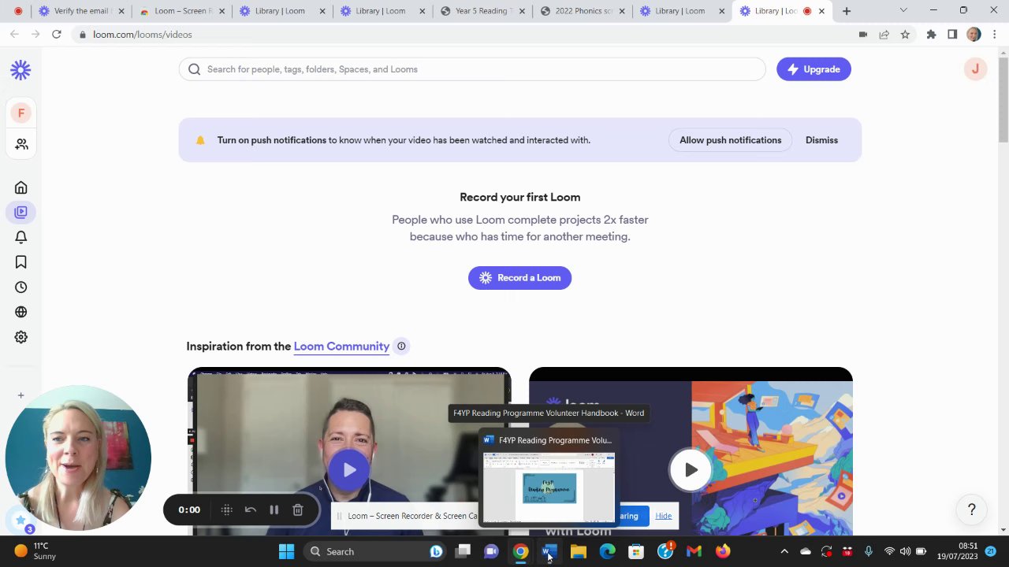1009x567 pixels.
Task: Open the globe icon in Loom sidebar
Action: click(x=21, y=312)
